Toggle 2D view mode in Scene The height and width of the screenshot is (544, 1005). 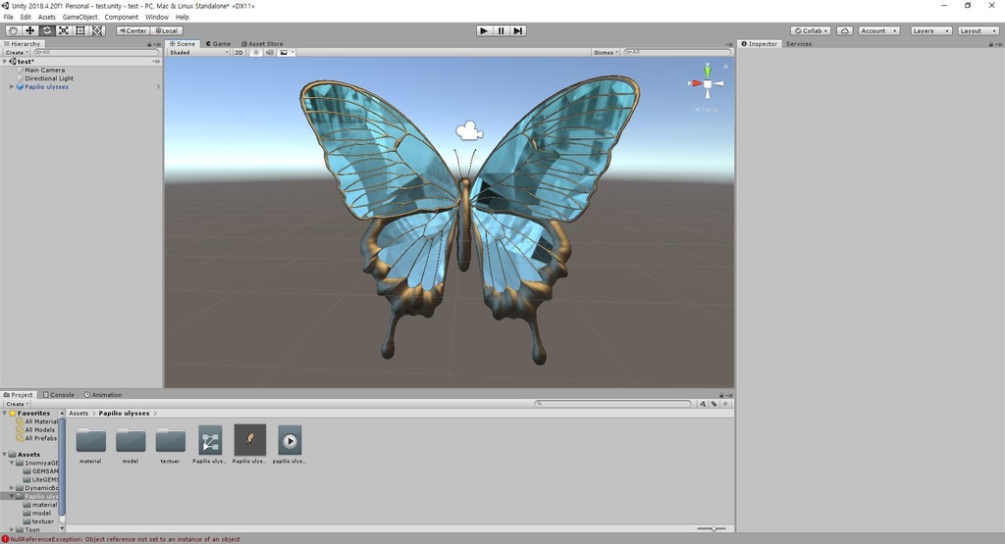[239, 53]
